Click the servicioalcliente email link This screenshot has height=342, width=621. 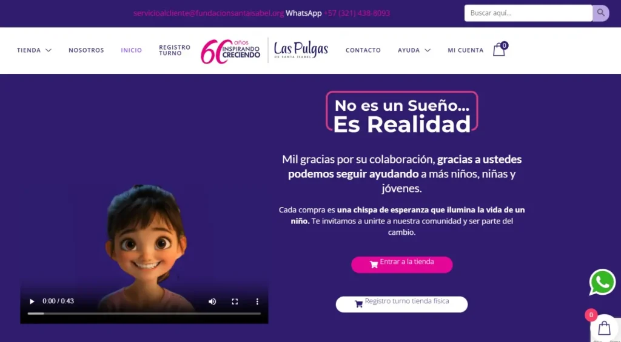pyautogui.click(x=209, y=13)
